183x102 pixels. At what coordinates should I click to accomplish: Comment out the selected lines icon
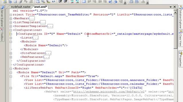click(x=72, y=1)
